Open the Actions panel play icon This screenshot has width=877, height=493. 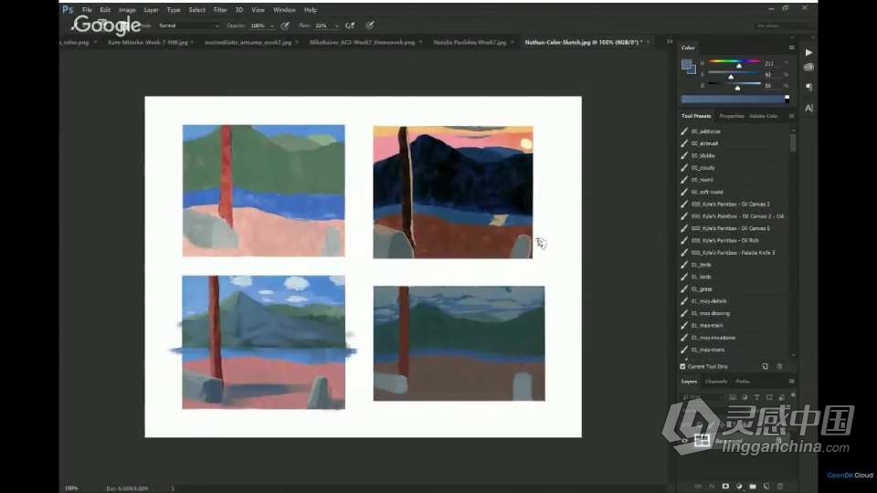[808, 53]
